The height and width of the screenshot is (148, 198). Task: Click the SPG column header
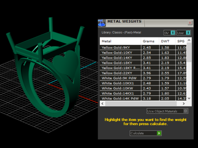click(181, 41)
